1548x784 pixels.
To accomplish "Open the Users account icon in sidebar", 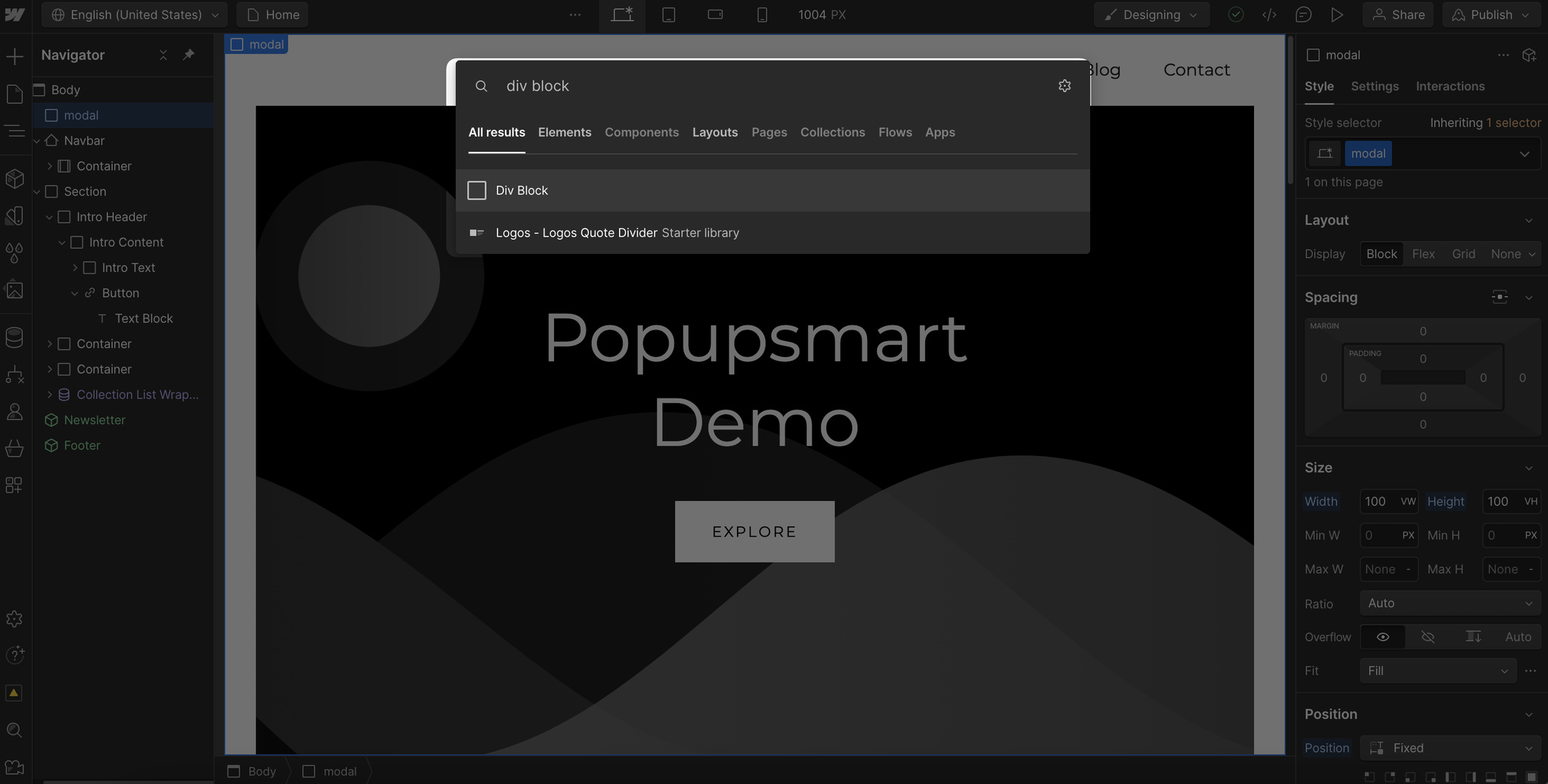I will click(x=14, y=411).
